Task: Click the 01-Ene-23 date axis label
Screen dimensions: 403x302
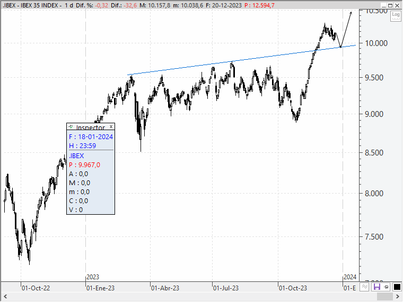Action: (101, 288)
